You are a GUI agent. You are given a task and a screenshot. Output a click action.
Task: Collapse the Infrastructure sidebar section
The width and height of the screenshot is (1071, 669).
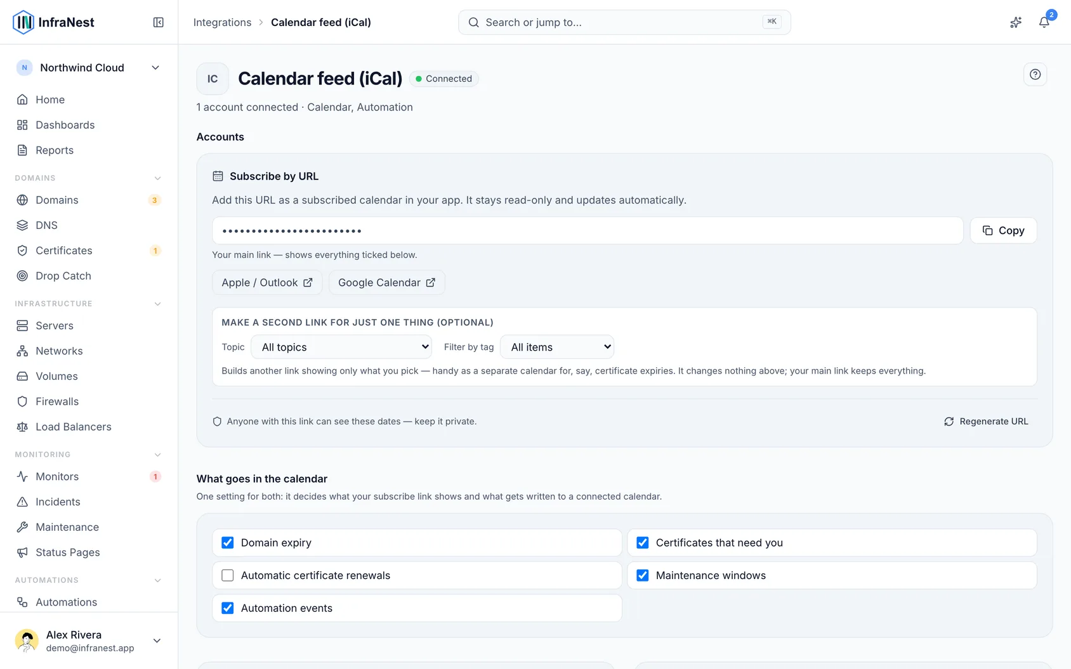point(157,304)
